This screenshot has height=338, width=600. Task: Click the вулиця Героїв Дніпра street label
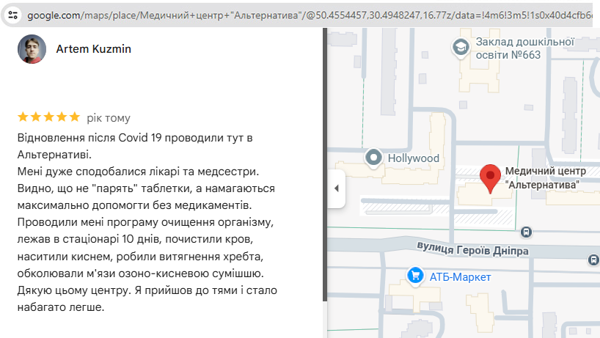click(478, 249)
